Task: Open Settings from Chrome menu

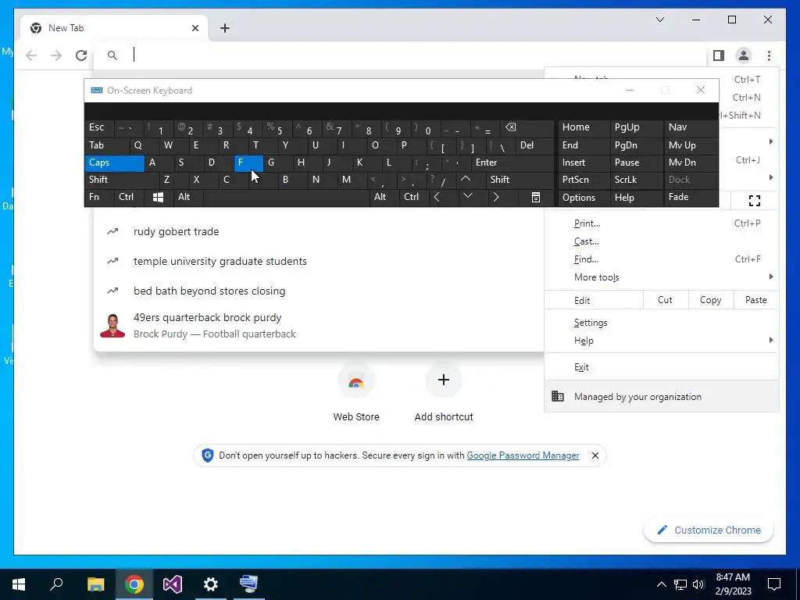Action: (x=661, y=323)
